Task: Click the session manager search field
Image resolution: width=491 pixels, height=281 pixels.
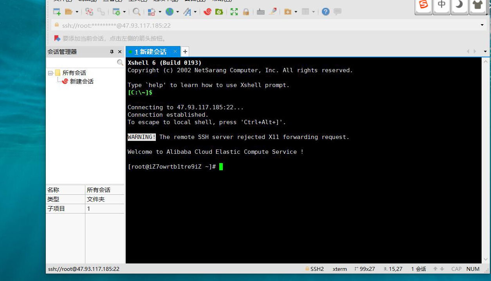Action: point(81,62)
